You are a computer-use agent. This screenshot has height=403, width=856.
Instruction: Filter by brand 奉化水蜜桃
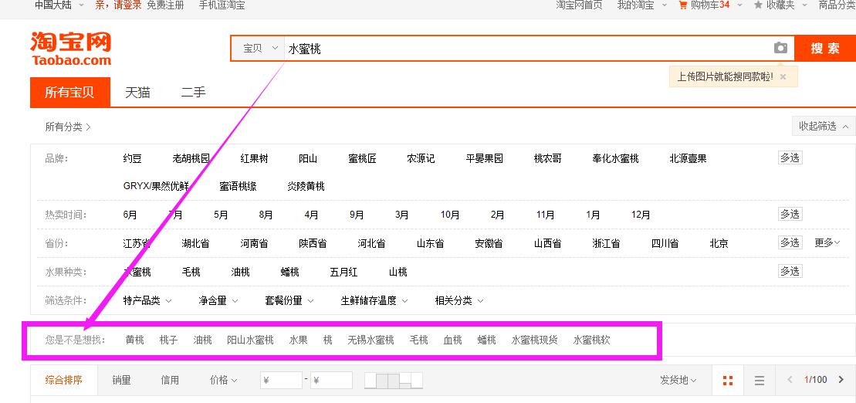[x=615, y=158]
